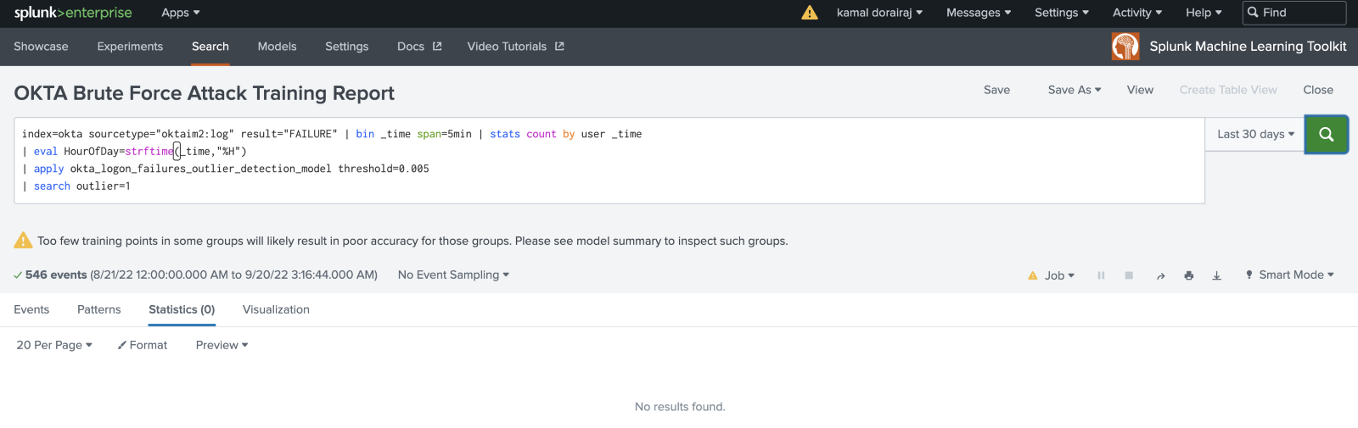Pause the search job

click(x=1101, y=275)
